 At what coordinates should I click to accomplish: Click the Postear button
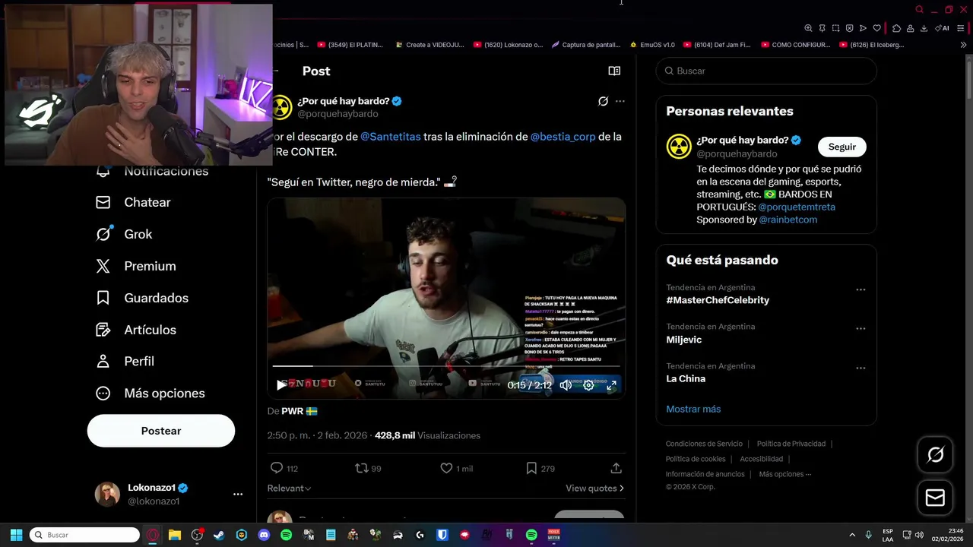coord(161,431)
